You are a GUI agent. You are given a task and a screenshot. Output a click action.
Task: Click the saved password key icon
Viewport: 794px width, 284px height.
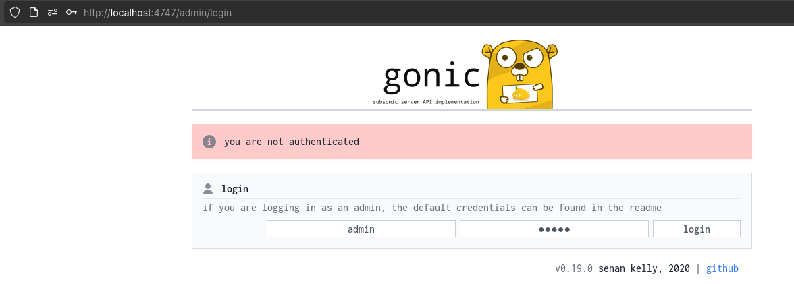point(72,12)
